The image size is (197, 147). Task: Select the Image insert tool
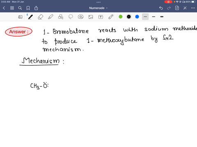coord(91,17)
